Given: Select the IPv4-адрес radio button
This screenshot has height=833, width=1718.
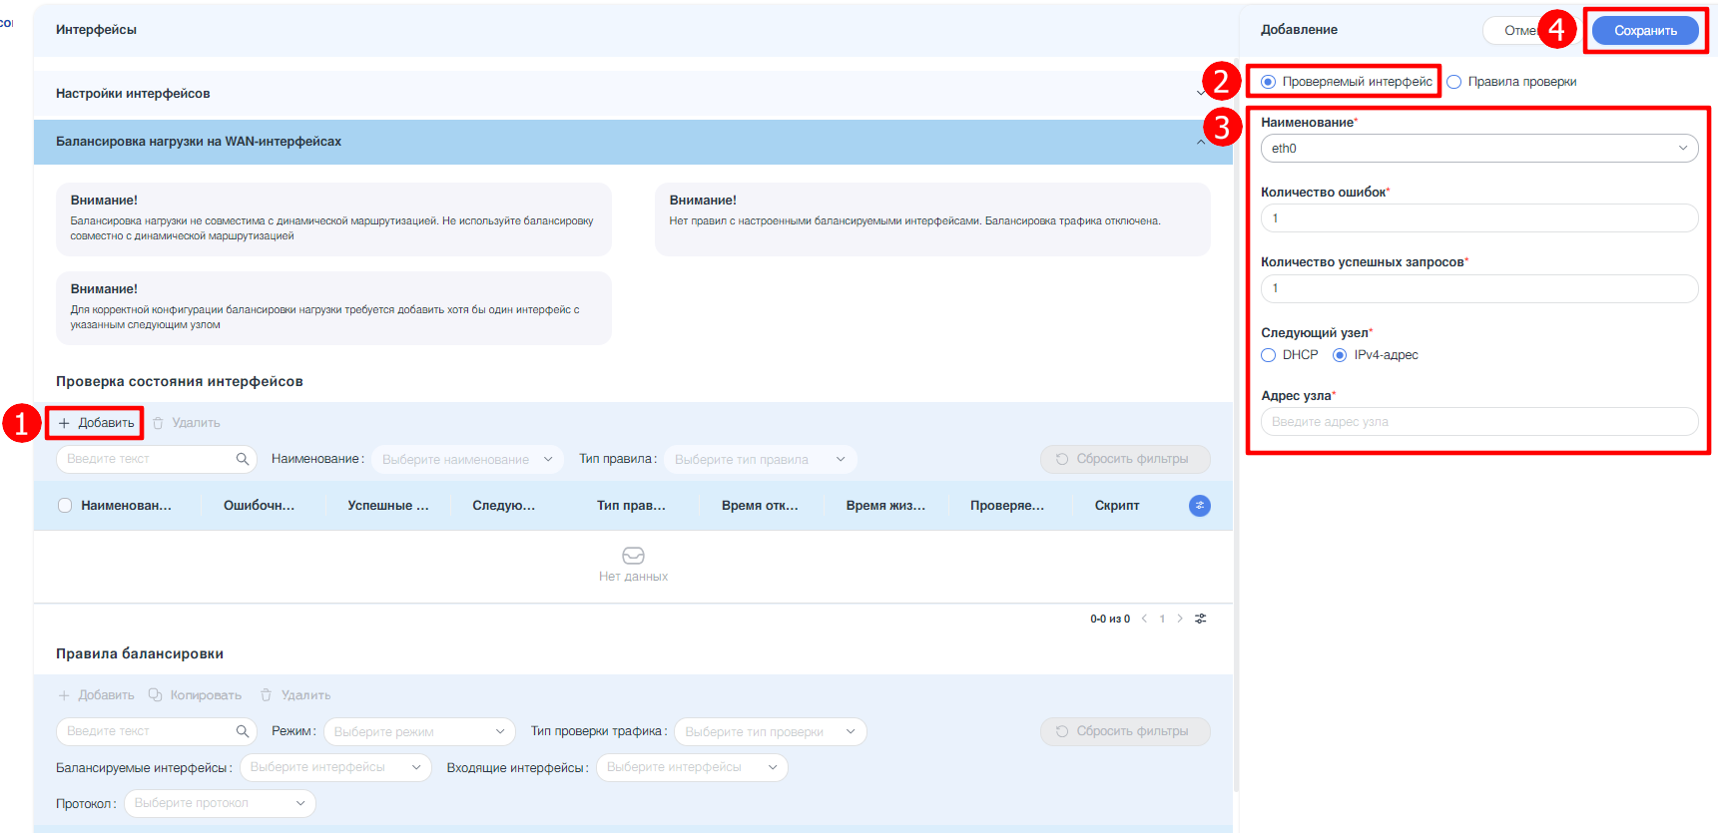Looking at the screenshot, I should pos(1340,355).
